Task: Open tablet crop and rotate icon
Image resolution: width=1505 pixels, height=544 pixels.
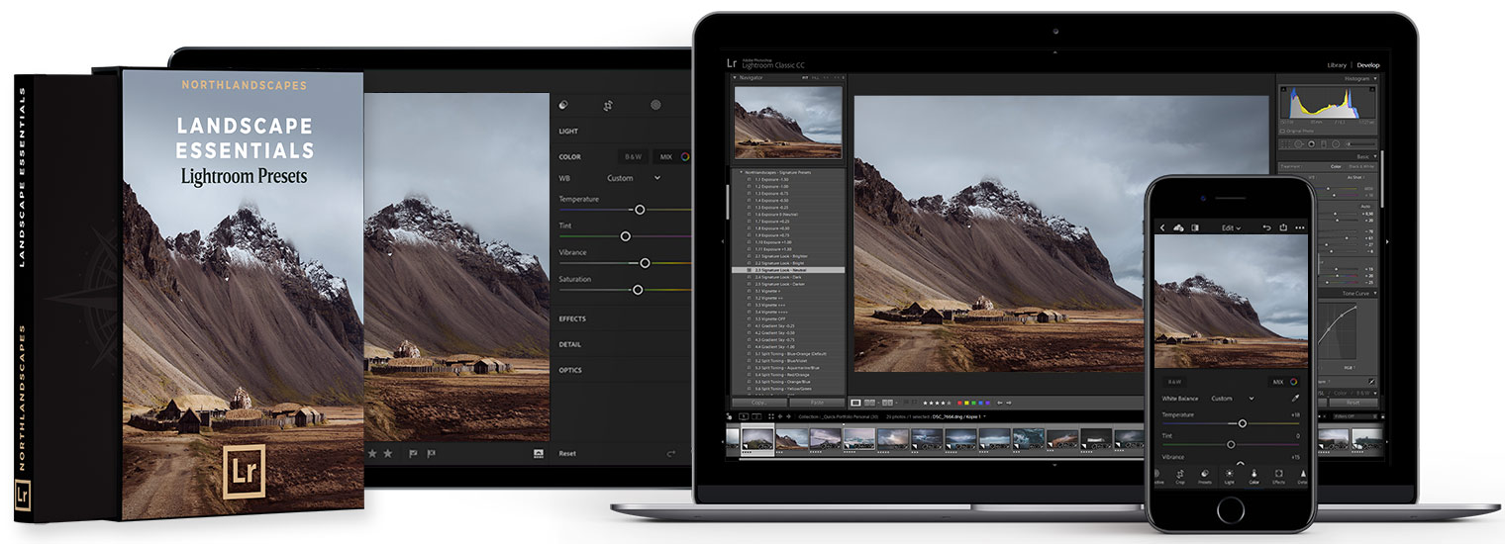Action: click(x=609, y=105)
